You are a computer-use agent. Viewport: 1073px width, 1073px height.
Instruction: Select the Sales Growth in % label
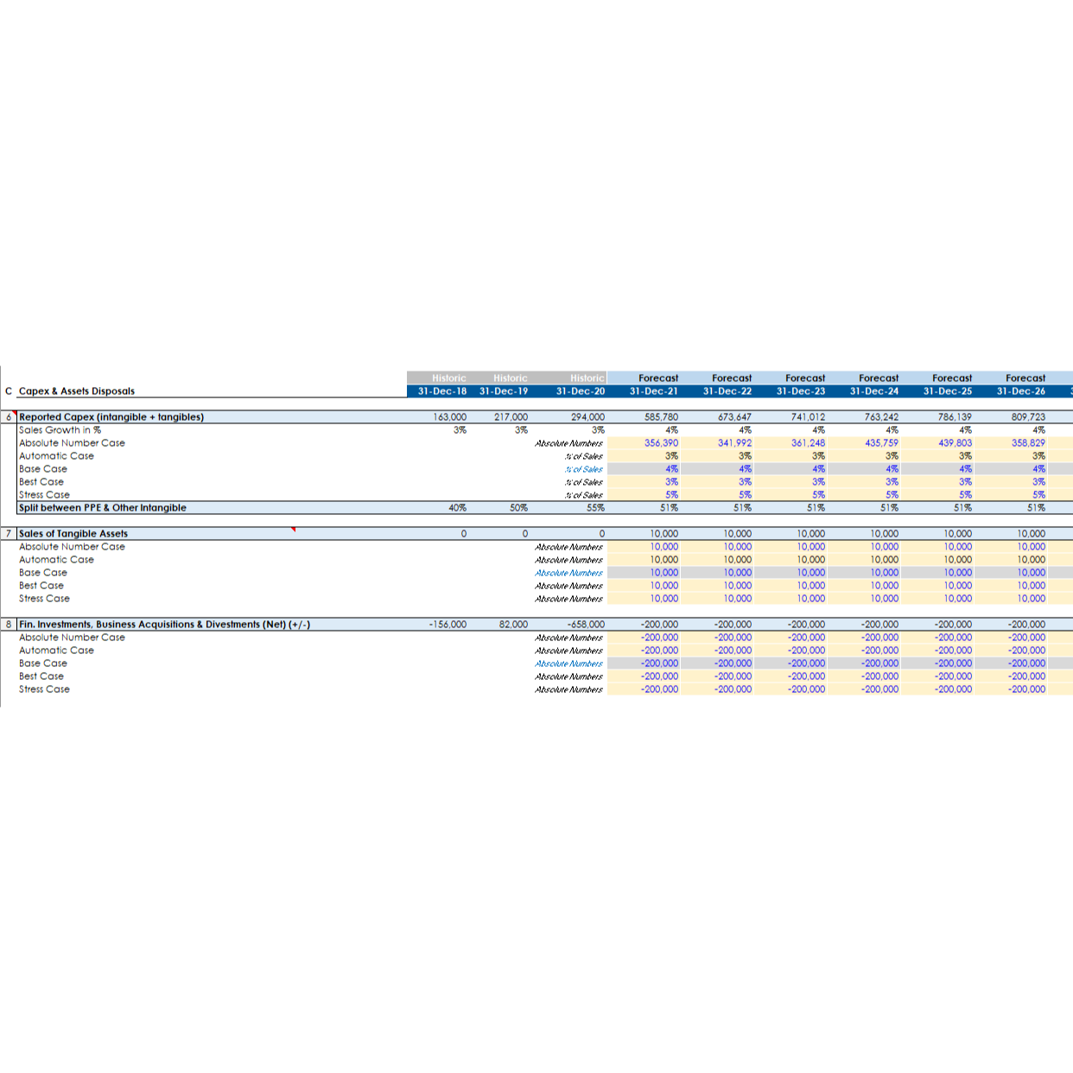click(x=60, y=430)
